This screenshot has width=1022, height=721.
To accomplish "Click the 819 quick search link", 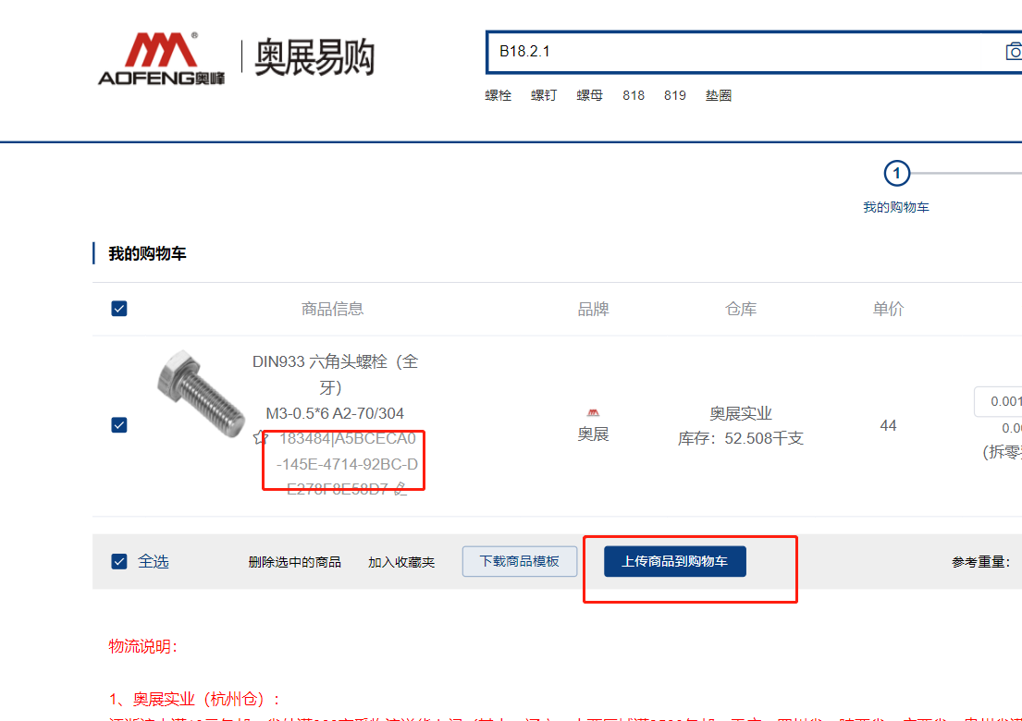I will (674, 96).
